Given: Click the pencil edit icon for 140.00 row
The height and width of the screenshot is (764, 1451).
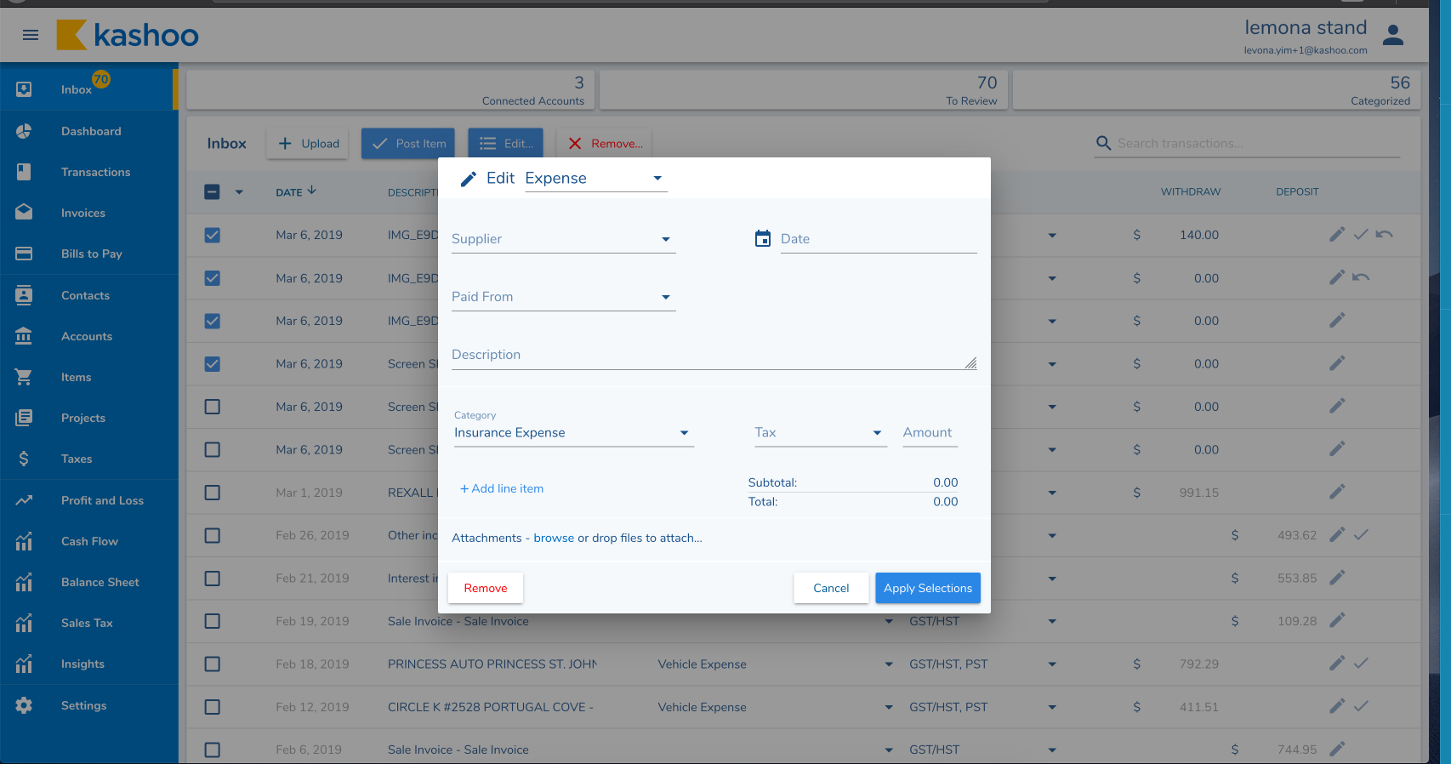Looking at the screenshot, I should click(x=1337, y=234).
